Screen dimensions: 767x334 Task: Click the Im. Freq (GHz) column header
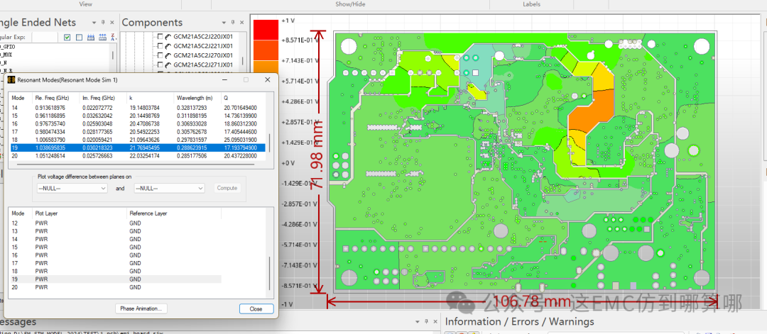98,98
